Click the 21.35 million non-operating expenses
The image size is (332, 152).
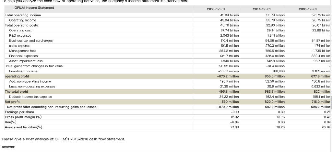[x=230, y=87]
